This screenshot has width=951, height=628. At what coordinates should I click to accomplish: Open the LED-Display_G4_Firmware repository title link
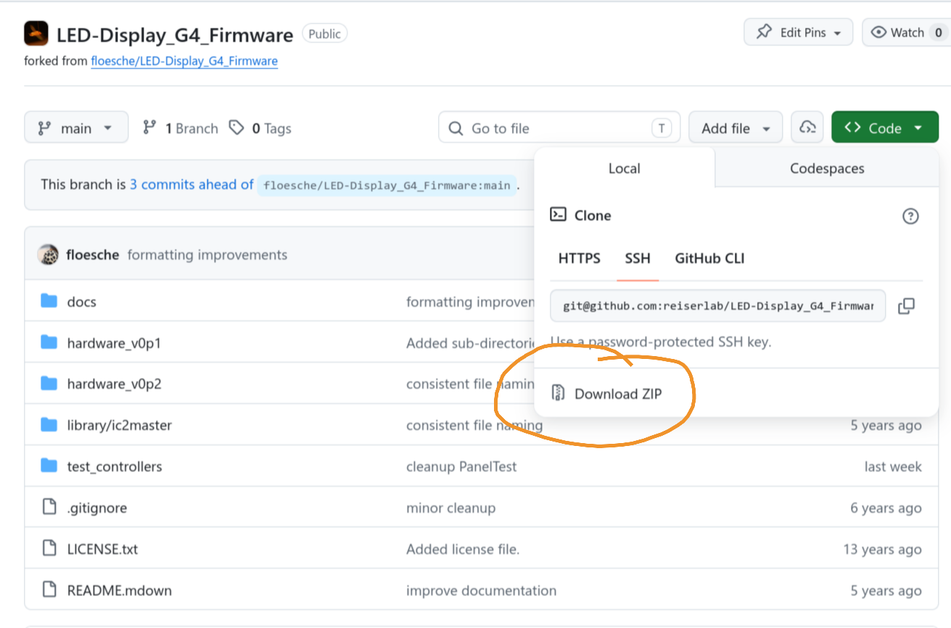[175, 34]
